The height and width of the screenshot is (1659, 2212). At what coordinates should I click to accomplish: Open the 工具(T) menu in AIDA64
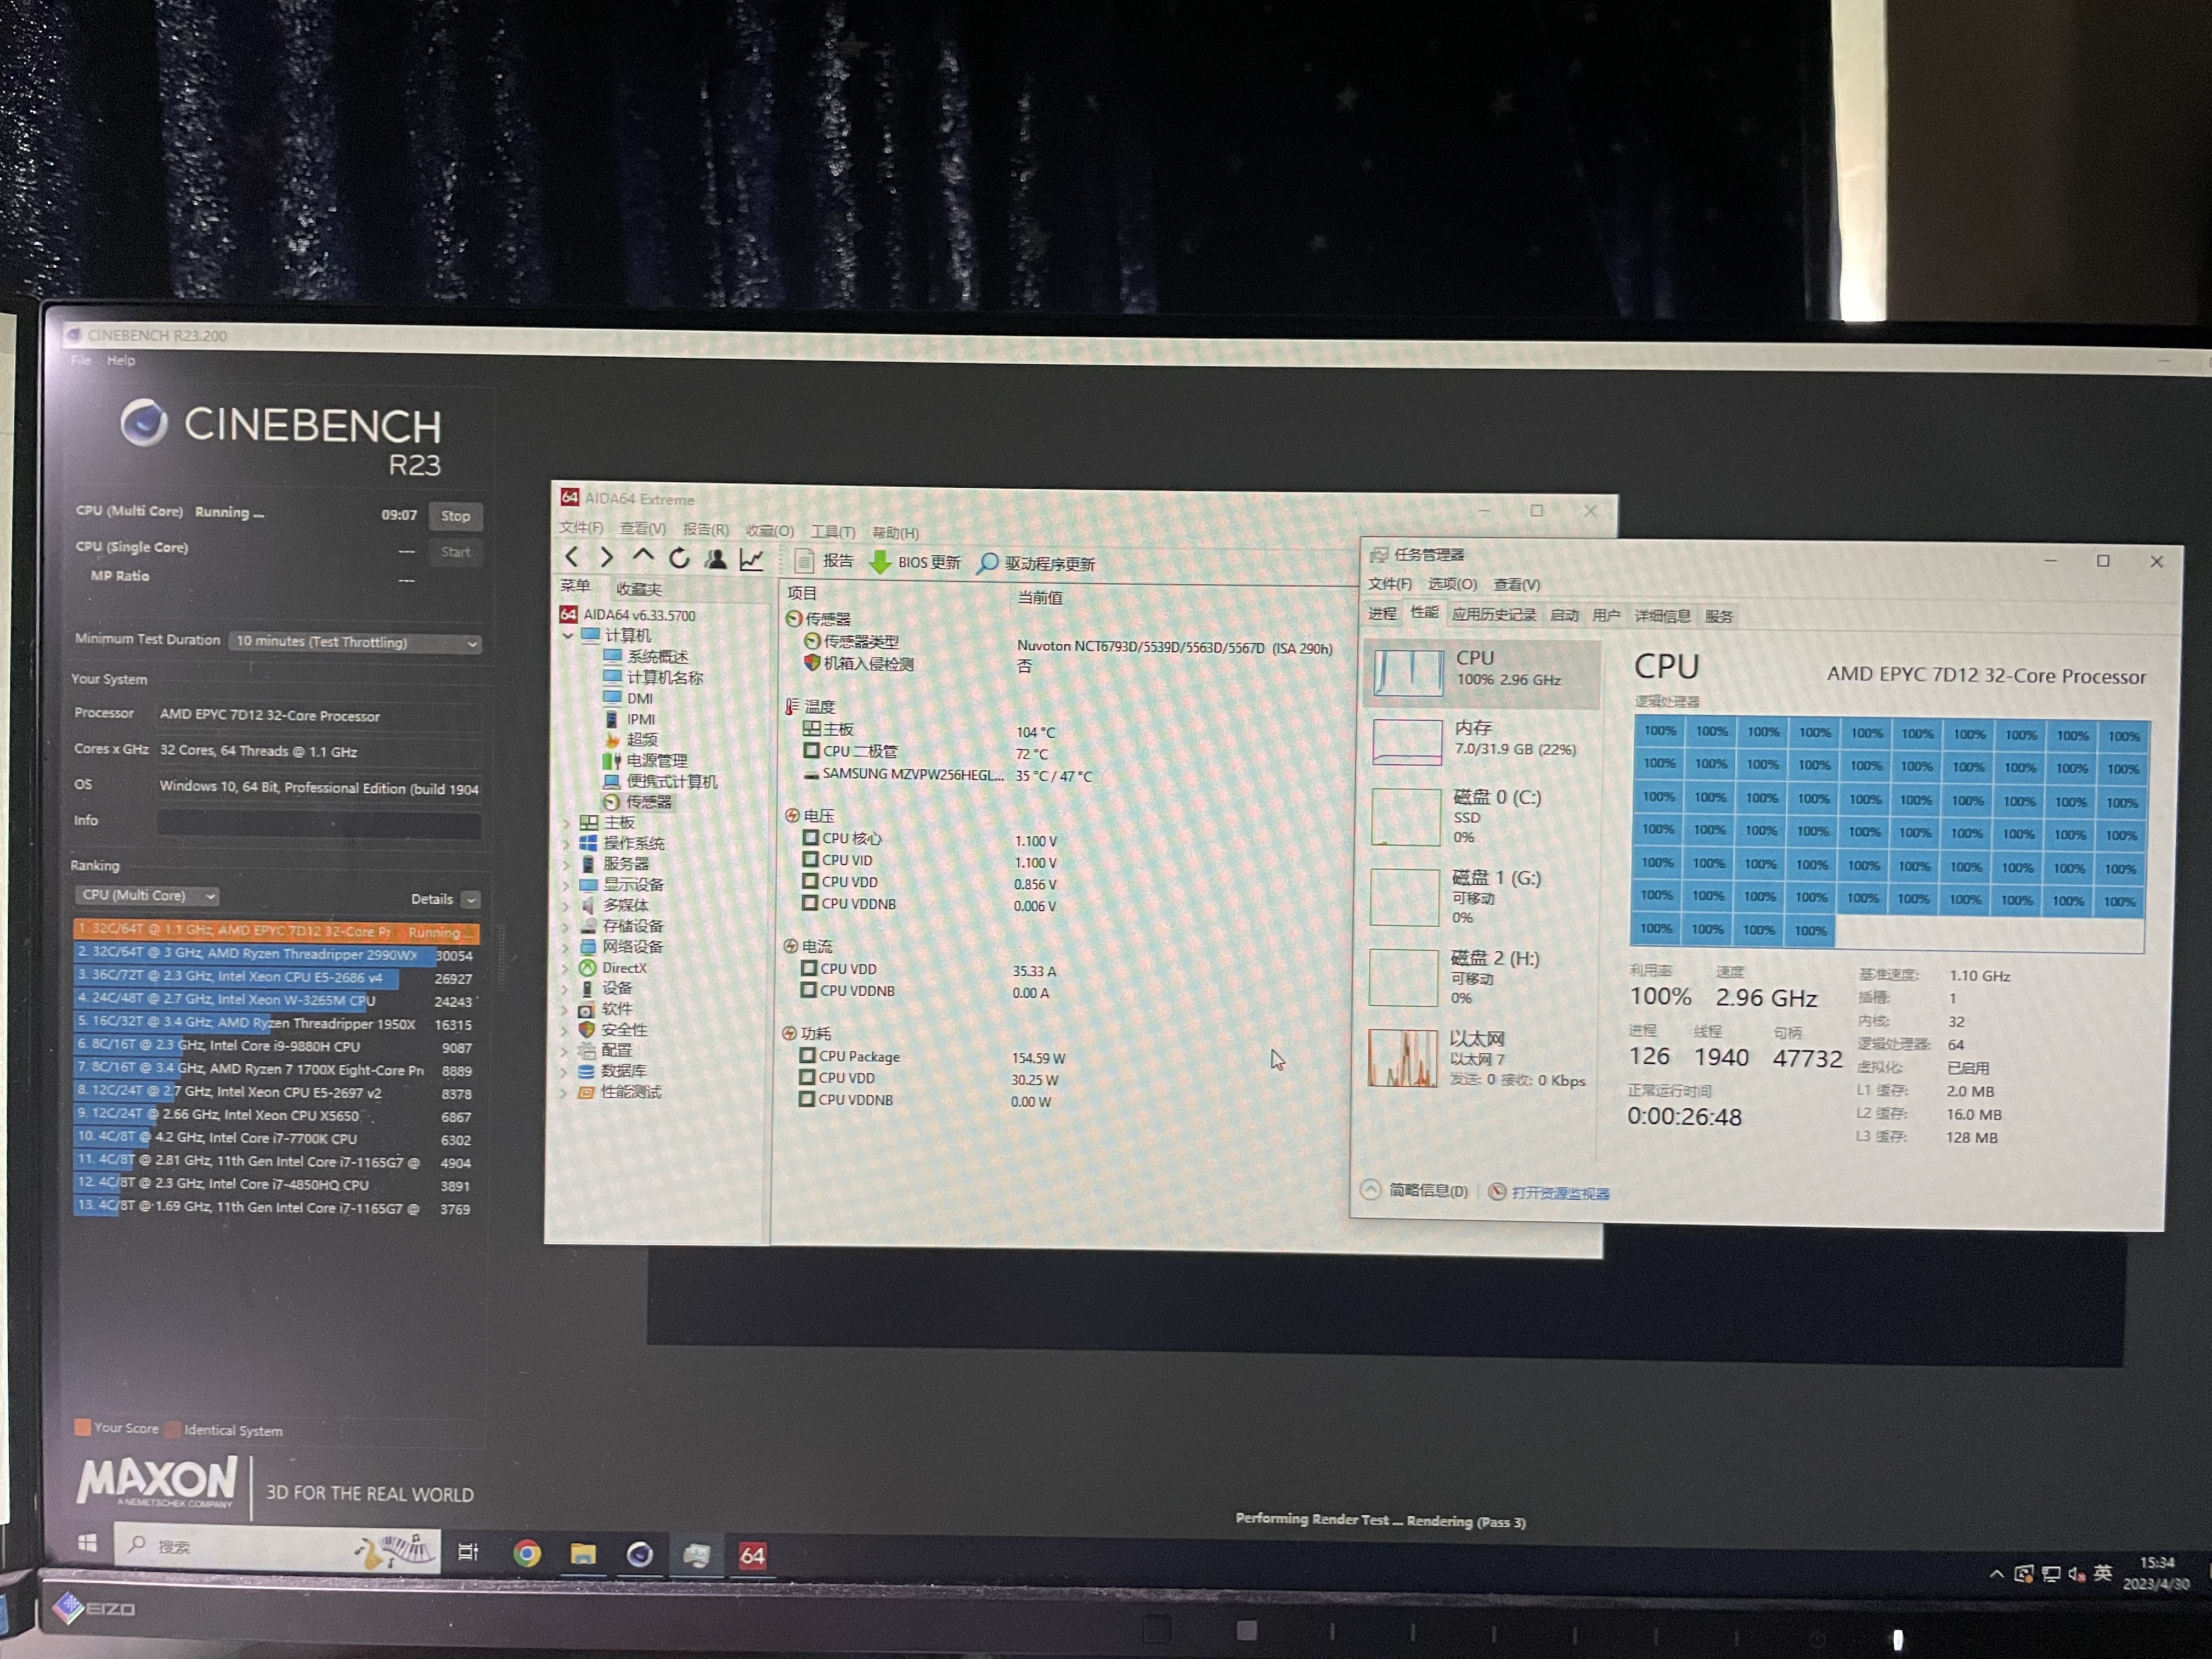[x=832, y=532]
